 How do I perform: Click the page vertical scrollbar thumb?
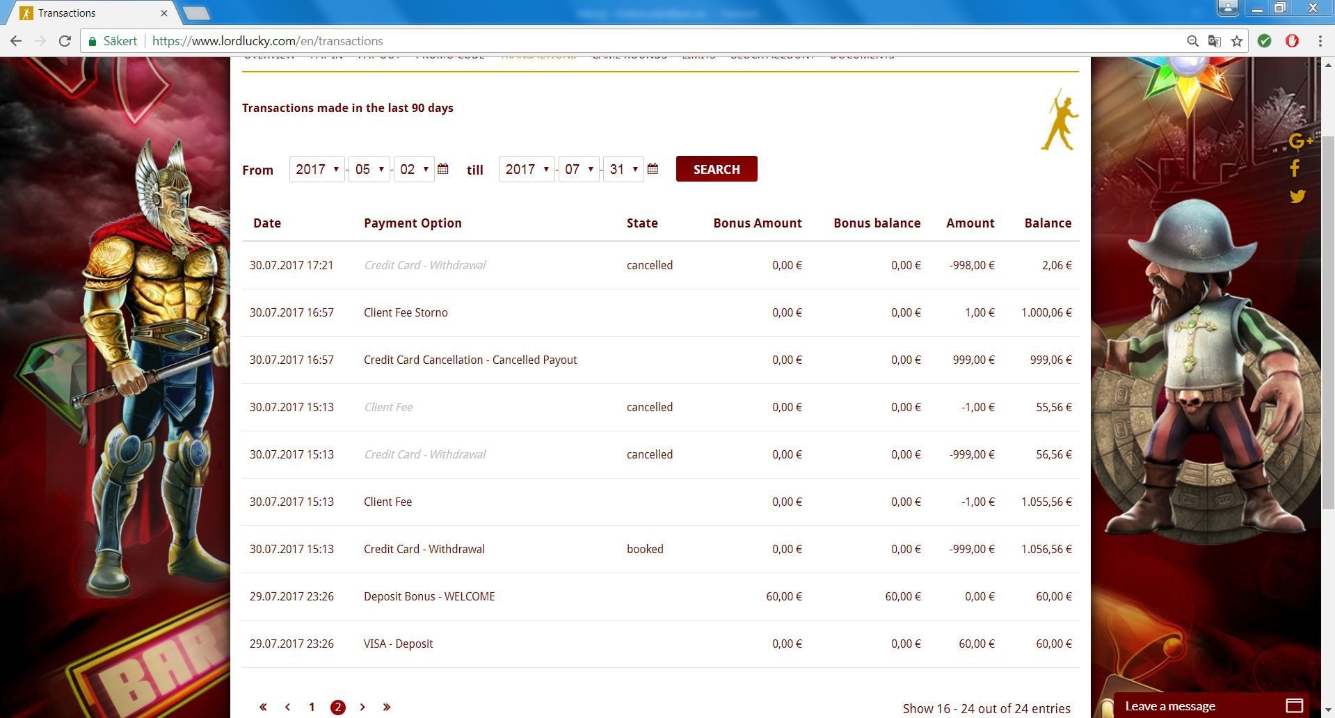pos(1327,321)
